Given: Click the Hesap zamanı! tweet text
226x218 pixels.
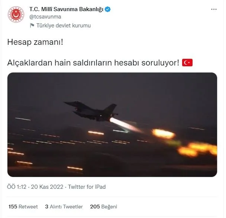Looking at the screenshot, I should tap(35, 42).
